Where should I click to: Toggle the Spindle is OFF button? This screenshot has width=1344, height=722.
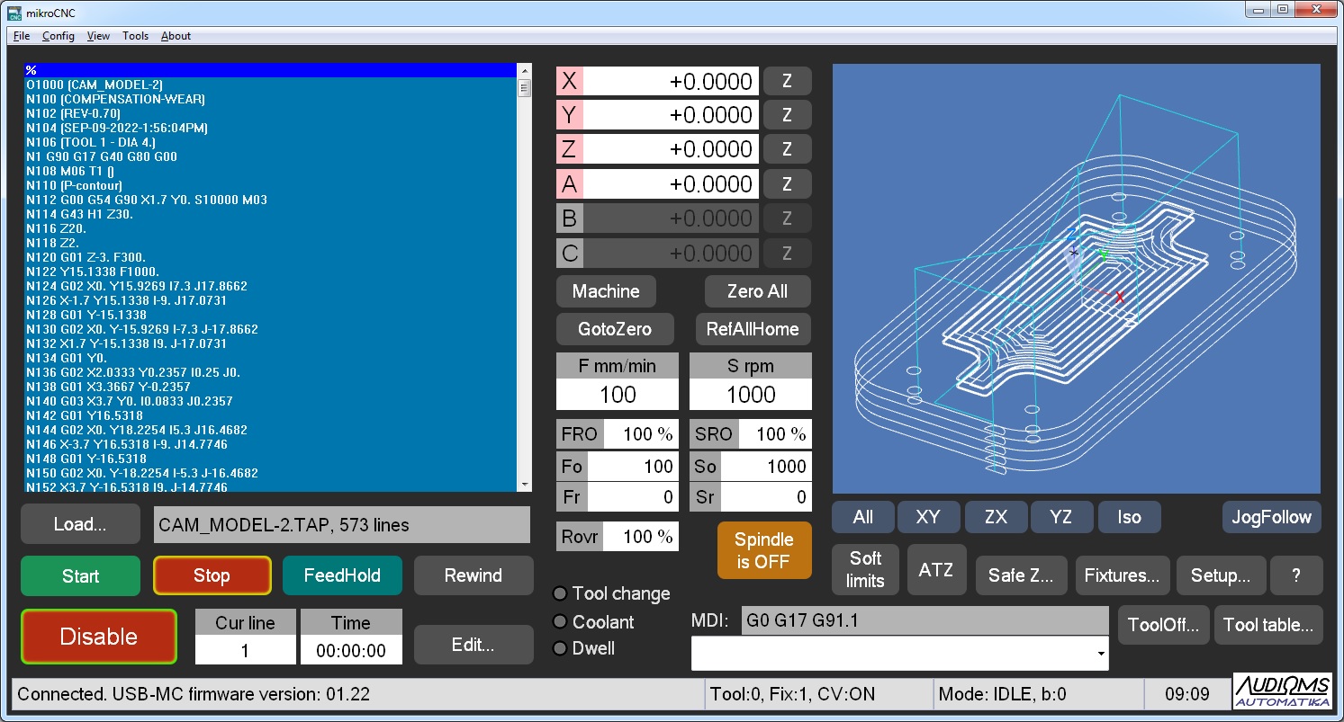pyautogui.click(x=763, y=550)
